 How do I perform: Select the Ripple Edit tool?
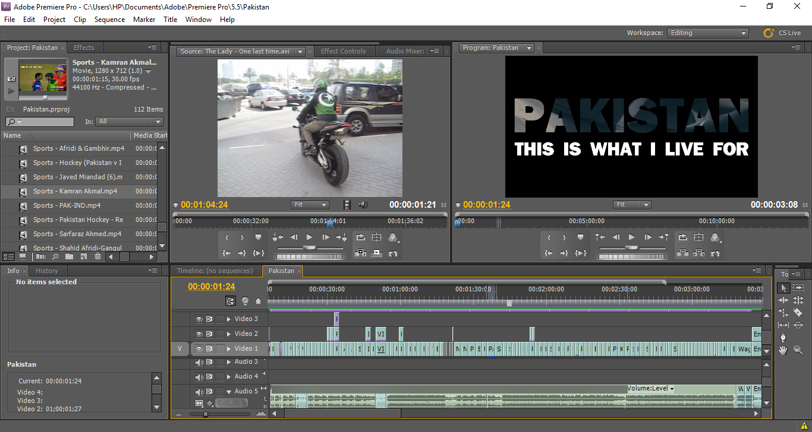(x=783, y=300)
